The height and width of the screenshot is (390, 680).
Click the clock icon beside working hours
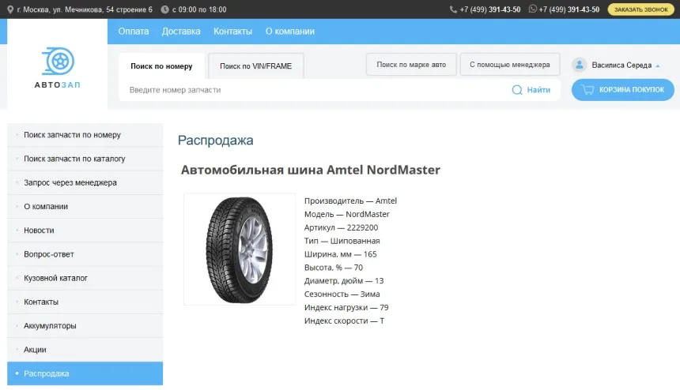pos(164,9)
